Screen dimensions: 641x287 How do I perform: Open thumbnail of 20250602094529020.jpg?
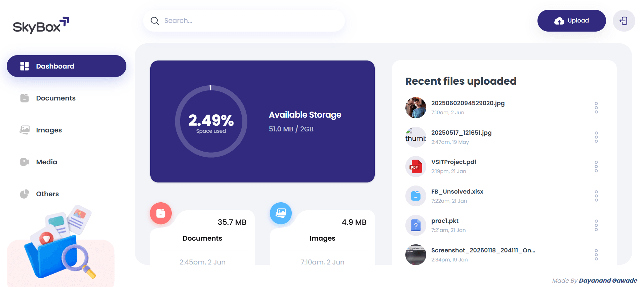tap(416, 108)
